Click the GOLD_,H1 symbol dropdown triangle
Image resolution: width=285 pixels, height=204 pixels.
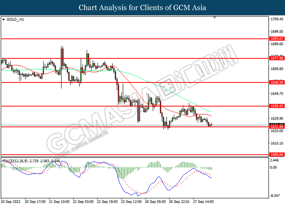[3, 20]
